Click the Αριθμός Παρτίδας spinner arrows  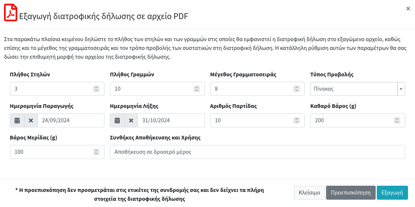pos(297,120)
